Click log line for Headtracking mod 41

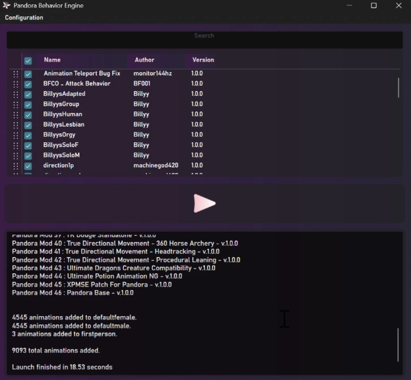point(115,251)
